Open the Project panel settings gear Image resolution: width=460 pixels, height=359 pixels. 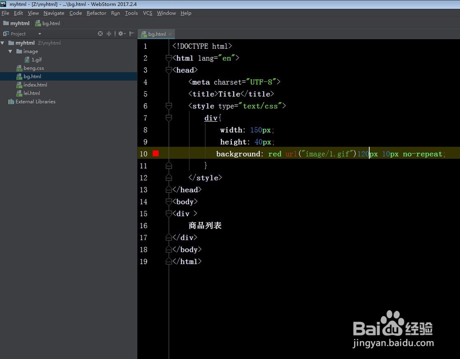122,34
